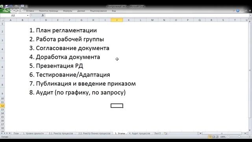Select the 3. Этапы sheet tab

coord(120,133)
